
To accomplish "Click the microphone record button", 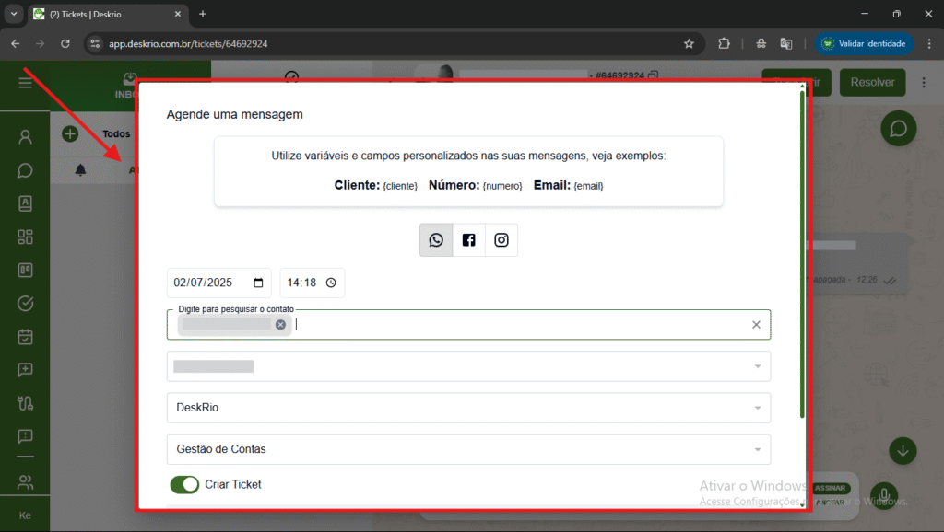I will click(x=884, y=496).
